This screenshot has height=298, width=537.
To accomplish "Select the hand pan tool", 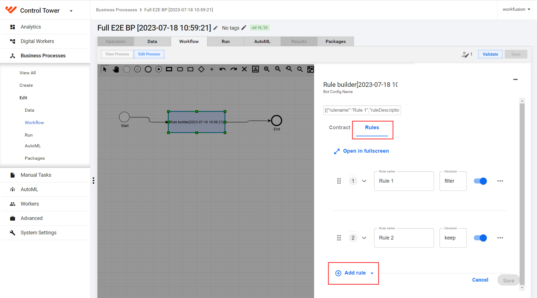I will pos(116,69).
